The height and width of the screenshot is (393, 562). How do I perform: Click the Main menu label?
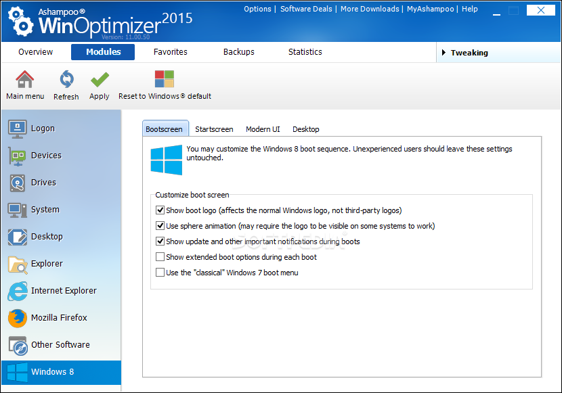point(25,96)
